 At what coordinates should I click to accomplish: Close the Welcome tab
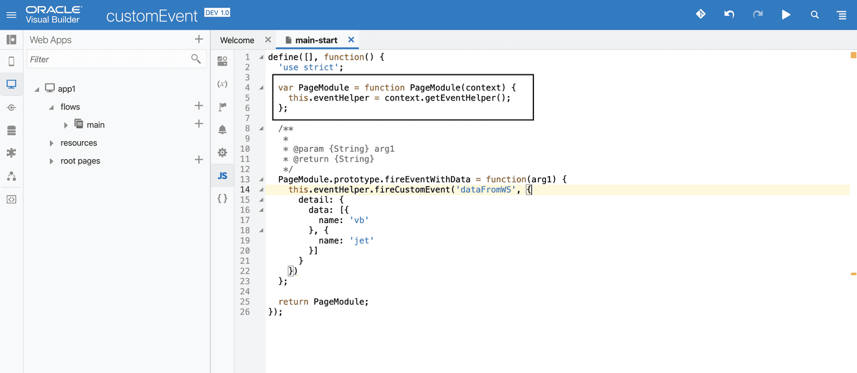[x=268, y=40]
